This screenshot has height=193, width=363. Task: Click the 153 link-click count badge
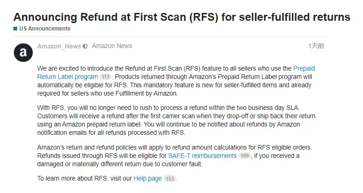point(169,179)
